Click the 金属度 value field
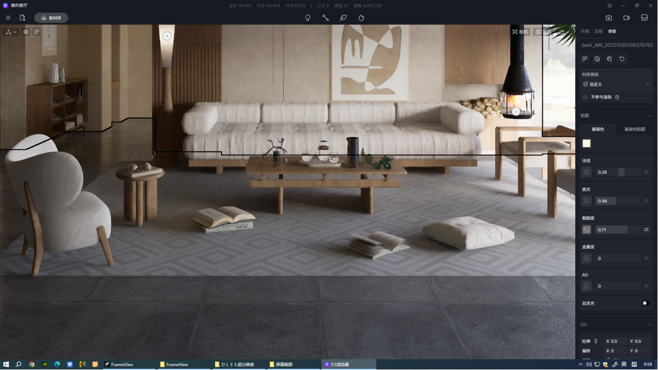 [x=618, y=259]
